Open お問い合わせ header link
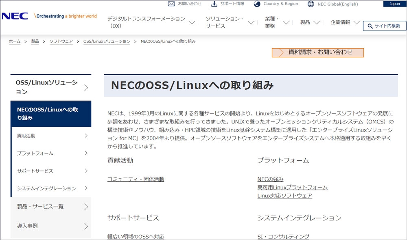Viewport: 407px width, 240px height. coord(190,4)
